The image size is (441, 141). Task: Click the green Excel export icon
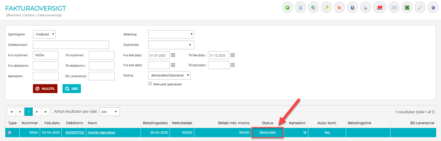(x=407, y=8)
